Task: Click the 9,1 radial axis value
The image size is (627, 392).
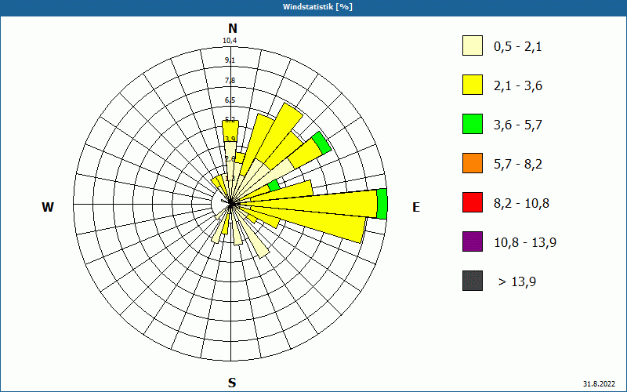Action: point(230,60)
